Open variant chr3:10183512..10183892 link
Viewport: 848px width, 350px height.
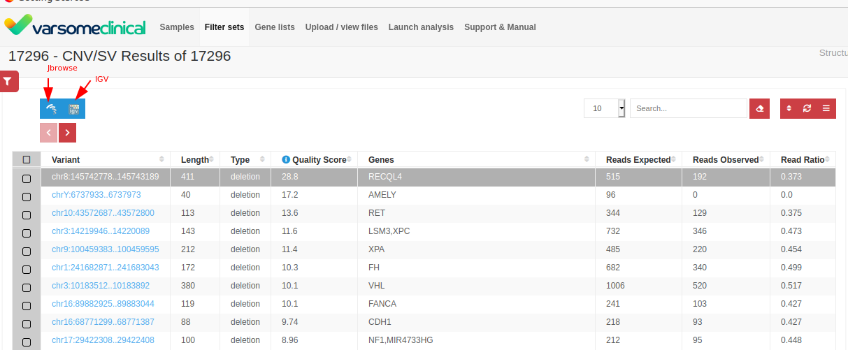pyautogui.click(x=101, y=286)
